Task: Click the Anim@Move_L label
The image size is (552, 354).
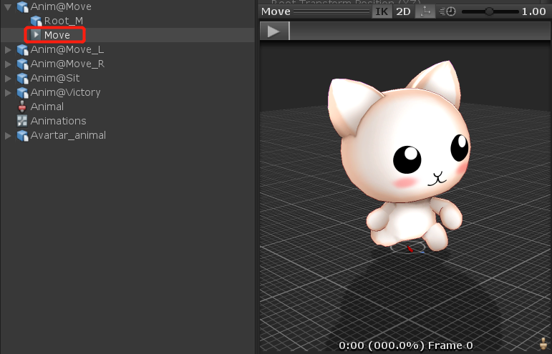Action: click(67, 49)
